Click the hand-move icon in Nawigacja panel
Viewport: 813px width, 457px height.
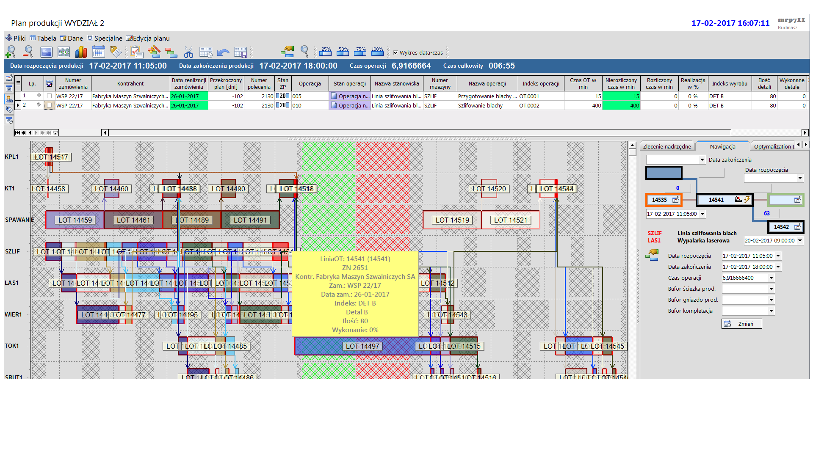click(652, 255)
